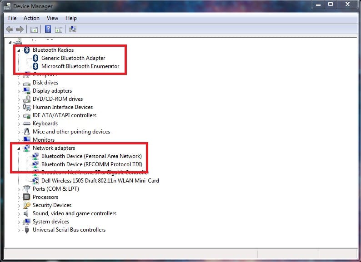Select Bluetooth Device (RFCOMM Protocol TDI) text
Screen dimensions: 361x262
click(92, 164)
